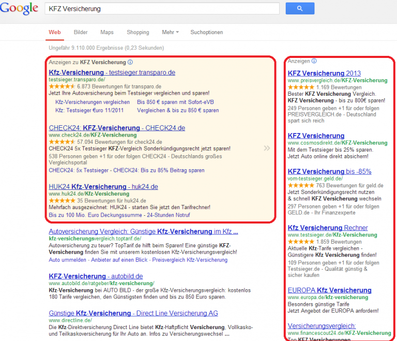The height and width of the screenshot is (341, 397).
Task: Switch to the Web tab
Action: [x=55, y=32]
